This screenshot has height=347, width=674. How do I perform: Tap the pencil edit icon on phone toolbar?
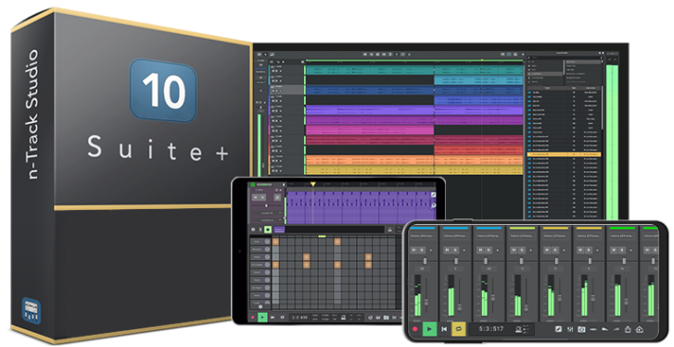click(x=558, y=329)
